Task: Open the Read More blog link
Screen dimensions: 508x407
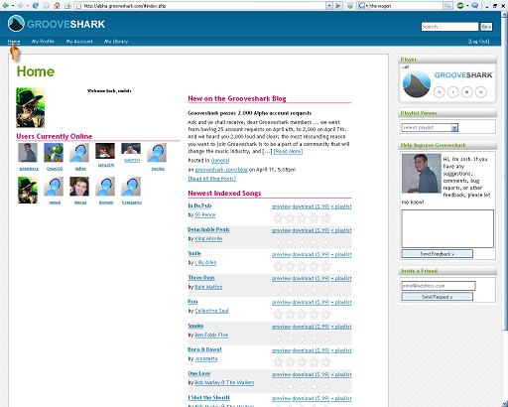Action: [x=288, y=151]
